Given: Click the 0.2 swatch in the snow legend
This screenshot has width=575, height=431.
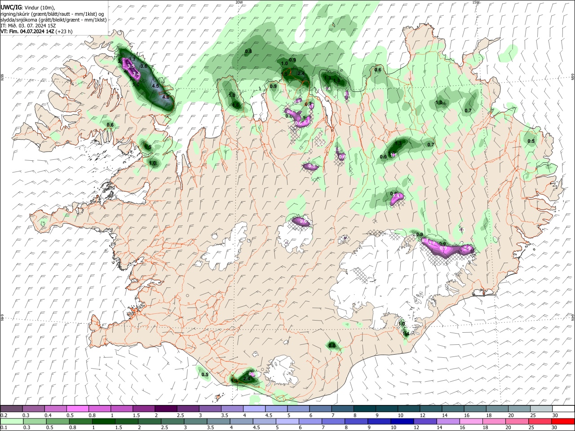Looking at the screenshot, I should 12,409.
